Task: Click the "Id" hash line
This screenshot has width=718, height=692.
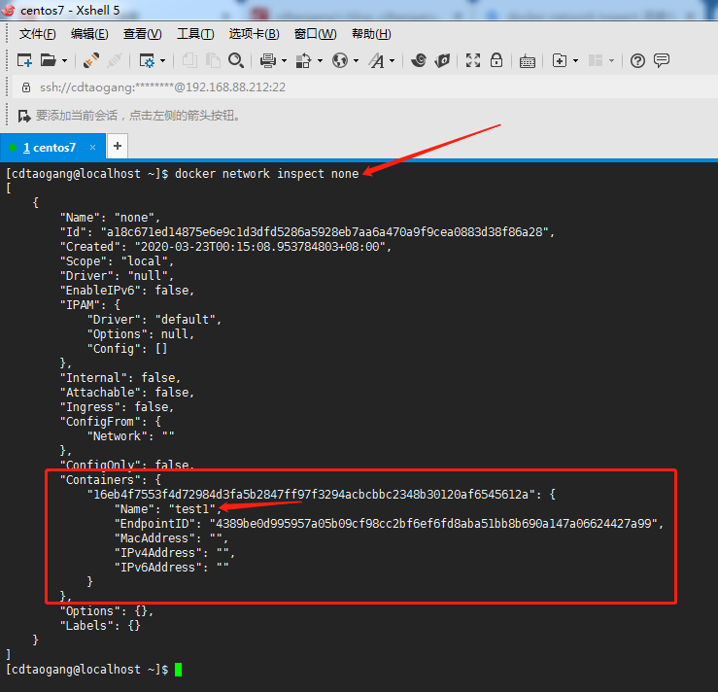Action: [x=307, y=232]
